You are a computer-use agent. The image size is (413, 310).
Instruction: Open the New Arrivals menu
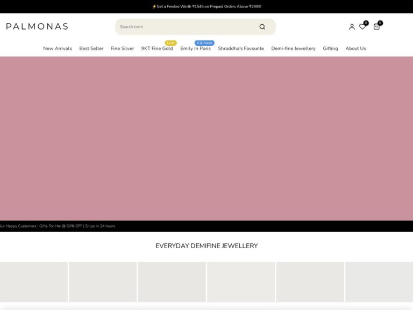(58, 48)
